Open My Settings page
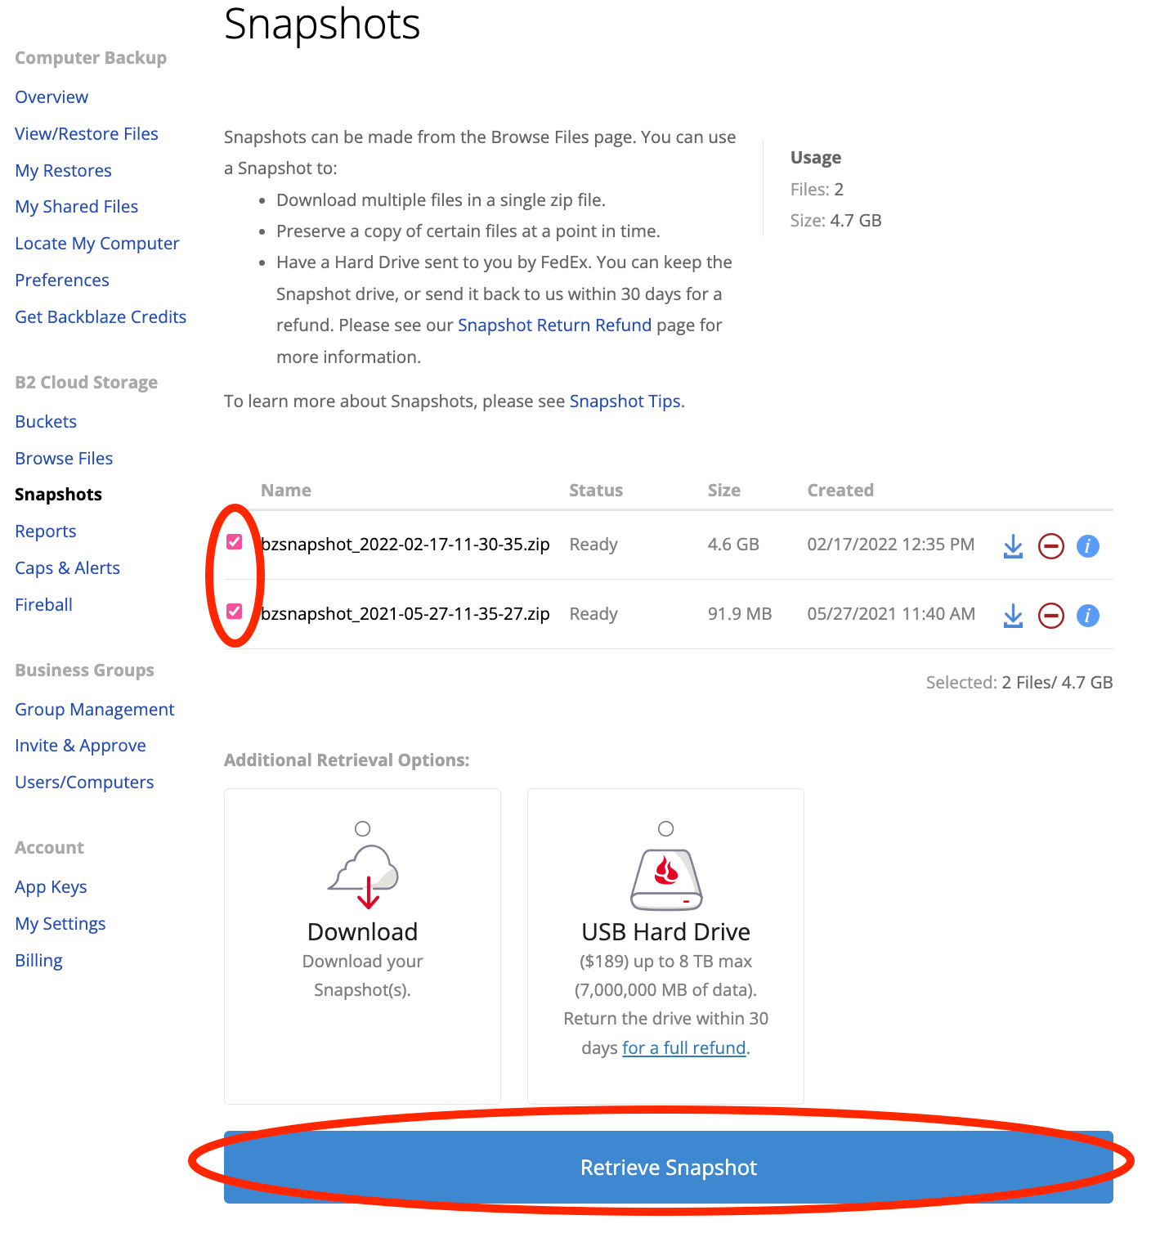Image resolution: width=1160 pixels, height=1260 pixels. (60, 924)
